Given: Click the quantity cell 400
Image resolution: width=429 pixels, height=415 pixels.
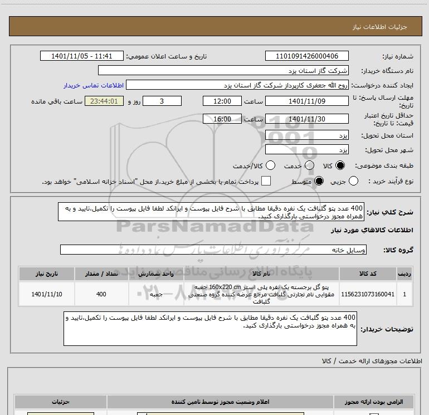Looking at the screenshot, I should pyautogui.click(x=101, y=294).
